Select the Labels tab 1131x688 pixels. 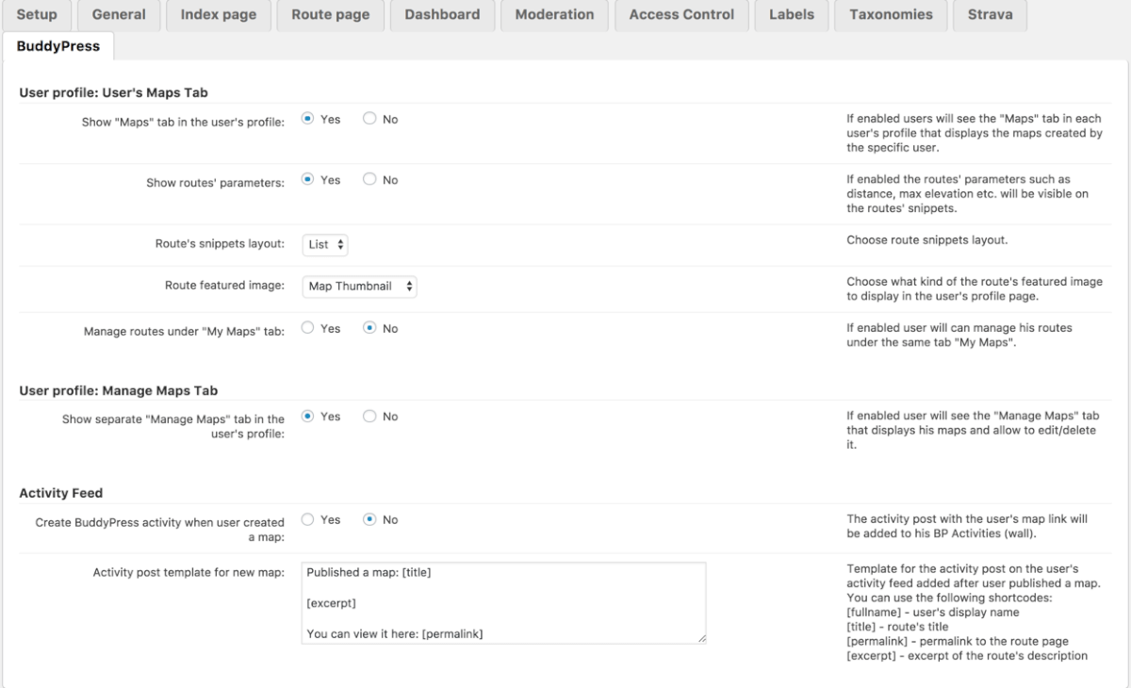pyautogui.click(x=792, y=15)
